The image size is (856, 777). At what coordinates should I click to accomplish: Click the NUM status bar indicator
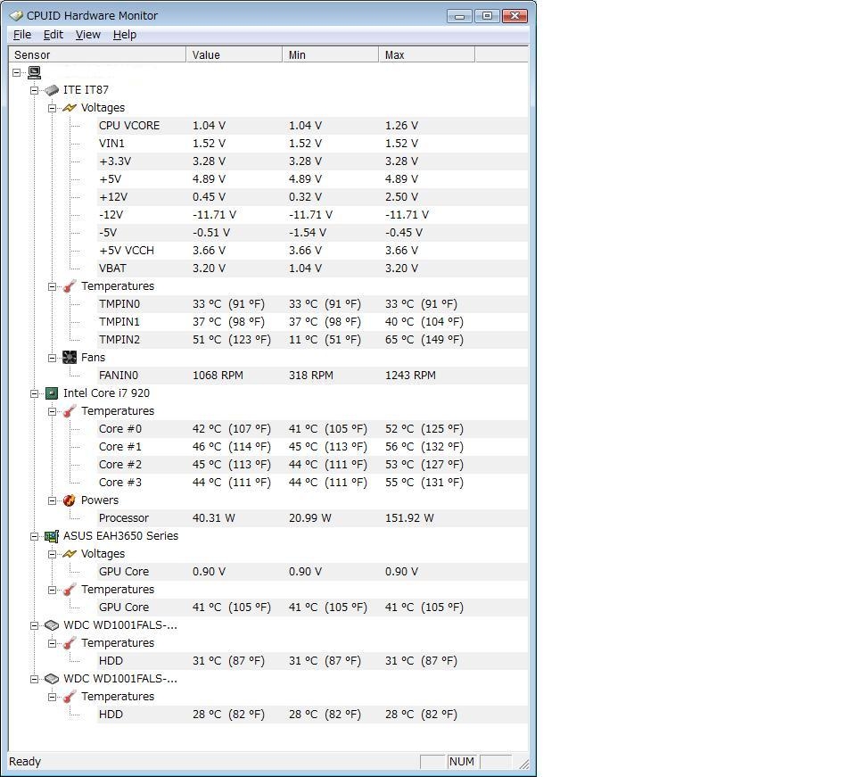click(x=461, y=761)
